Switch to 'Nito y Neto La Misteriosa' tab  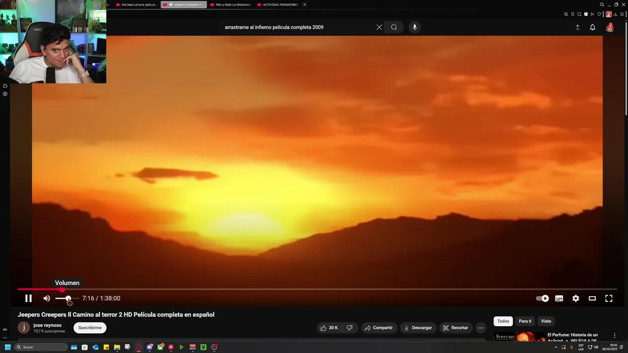pyautogui.click(x=231, y=4)
